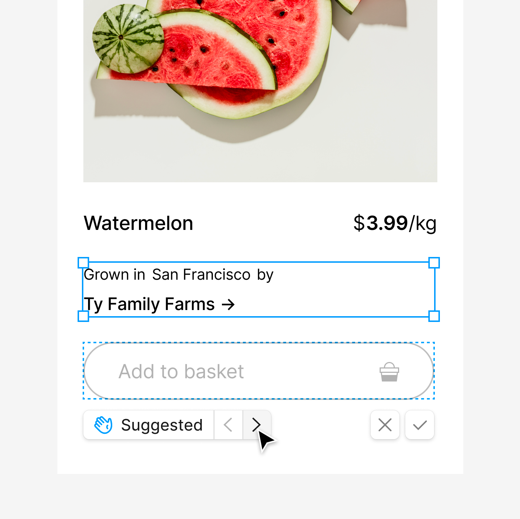Click the Watermelon product title
This screenshot has width=520, height=519.
click(x=138, y=223)
